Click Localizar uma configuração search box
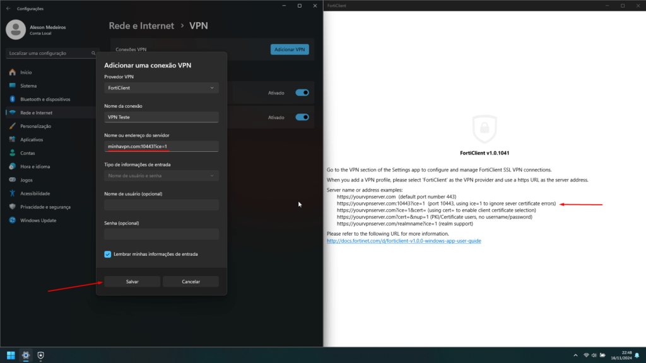 click(52, 53)
